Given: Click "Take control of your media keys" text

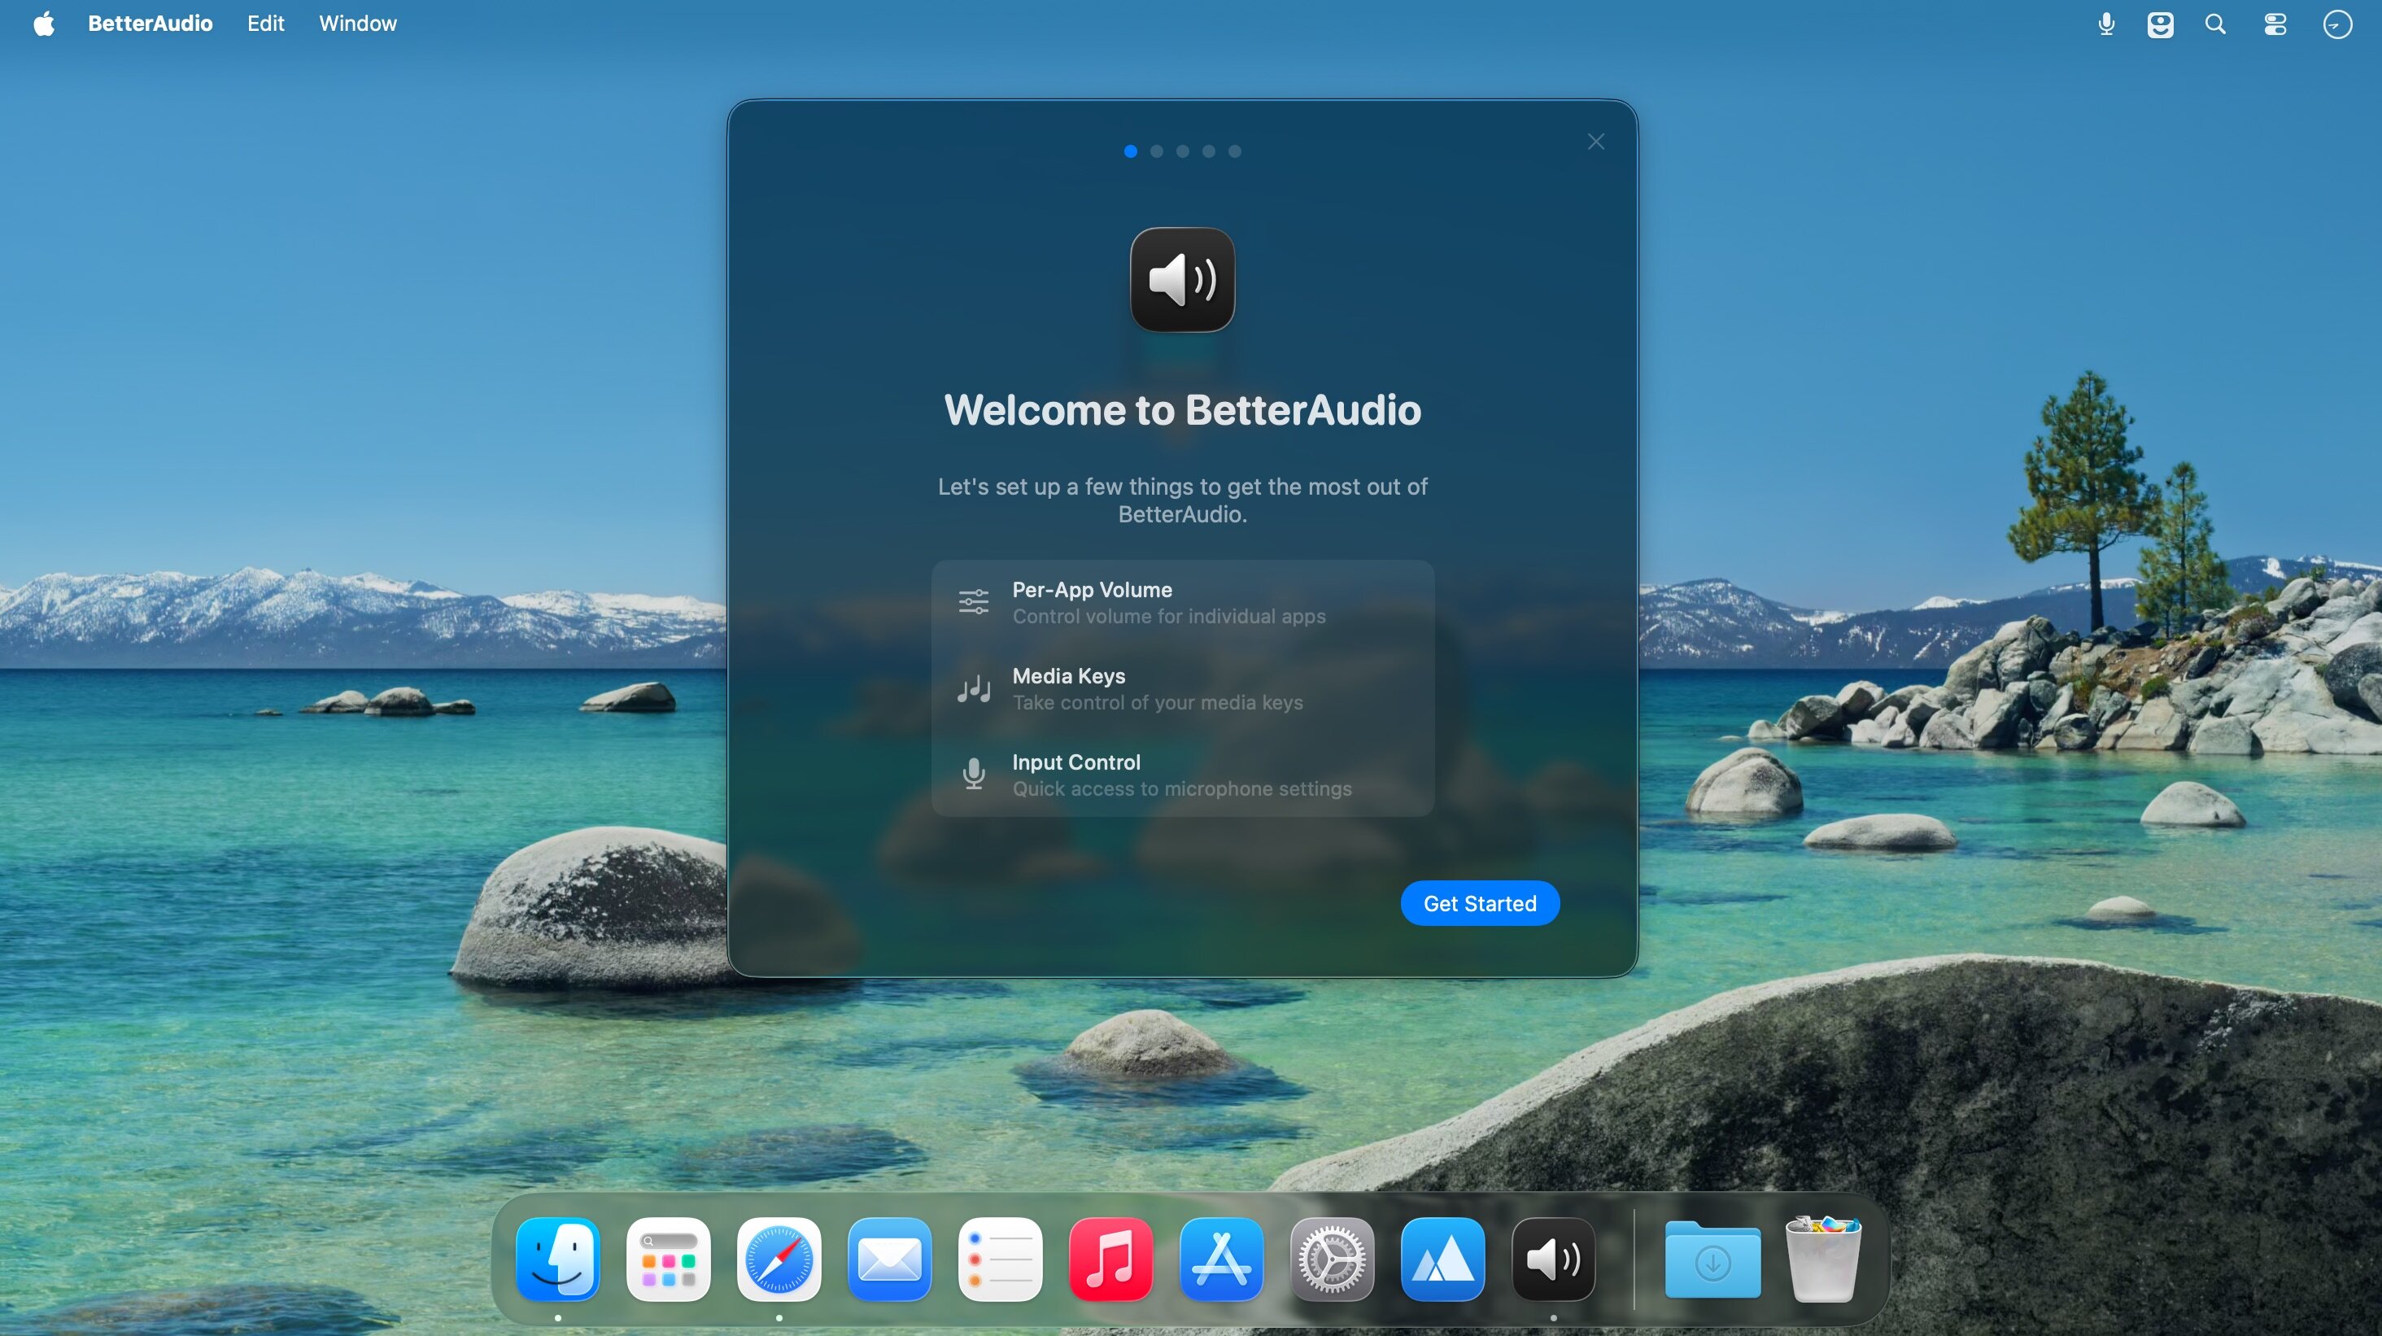Looking at the screenshot, I should coord(1158,703).
